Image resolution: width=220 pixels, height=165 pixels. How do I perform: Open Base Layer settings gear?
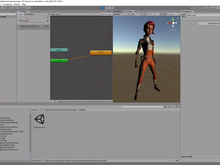tap(48, 21)
